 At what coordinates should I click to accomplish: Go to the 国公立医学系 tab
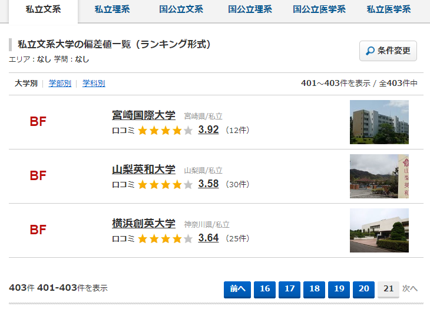coord(319,9)
